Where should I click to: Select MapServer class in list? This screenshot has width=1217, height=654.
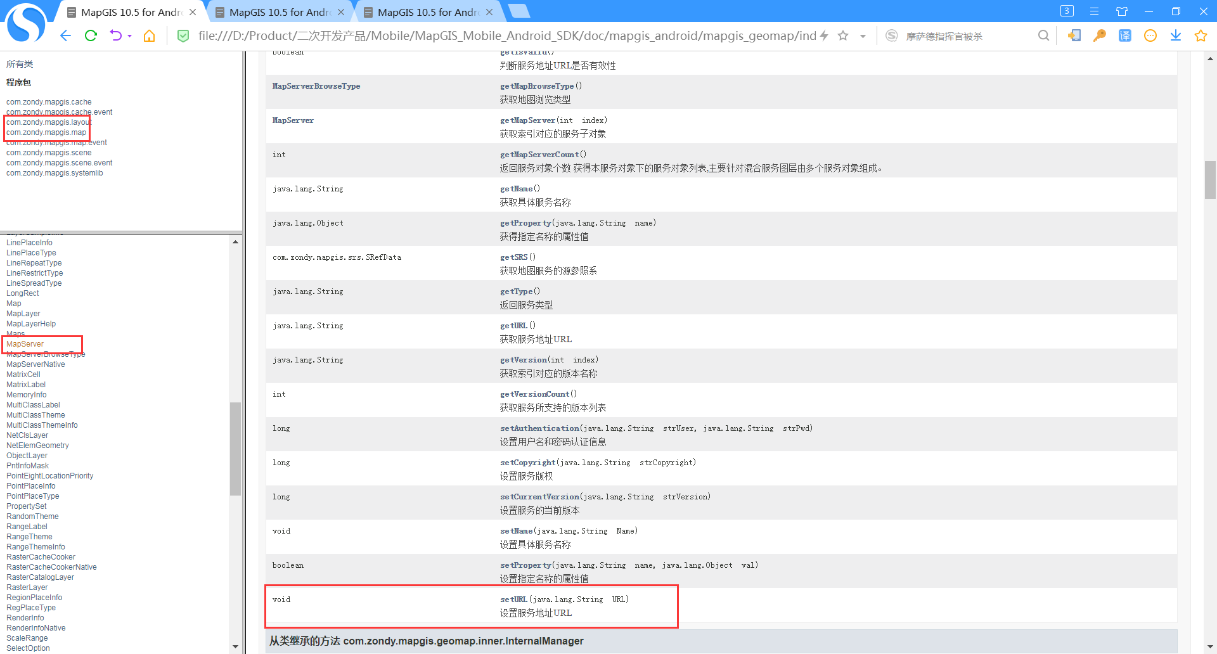pos(25,344)
